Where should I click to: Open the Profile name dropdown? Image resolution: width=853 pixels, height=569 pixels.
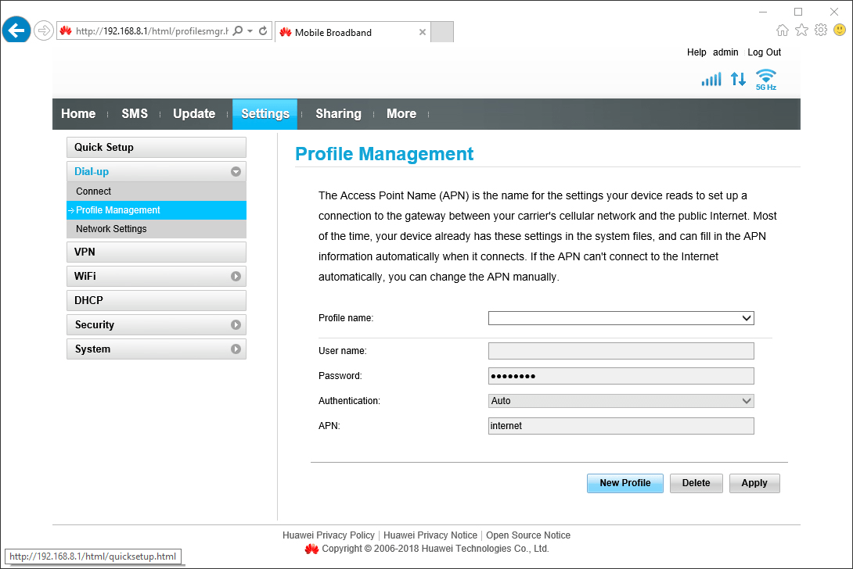(621, 318)
